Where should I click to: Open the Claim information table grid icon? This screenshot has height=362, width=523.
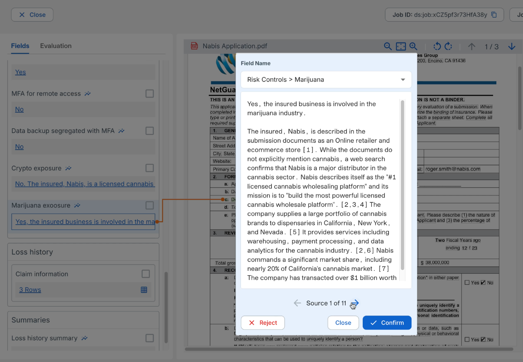tap(144, 290)
